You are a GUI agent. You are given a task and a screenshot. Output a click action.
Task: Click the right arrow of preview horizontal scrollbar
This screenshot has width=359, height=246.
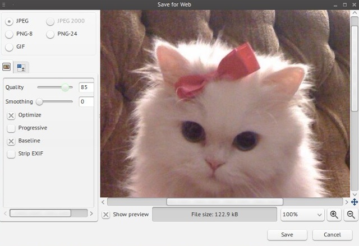[347, 202]
